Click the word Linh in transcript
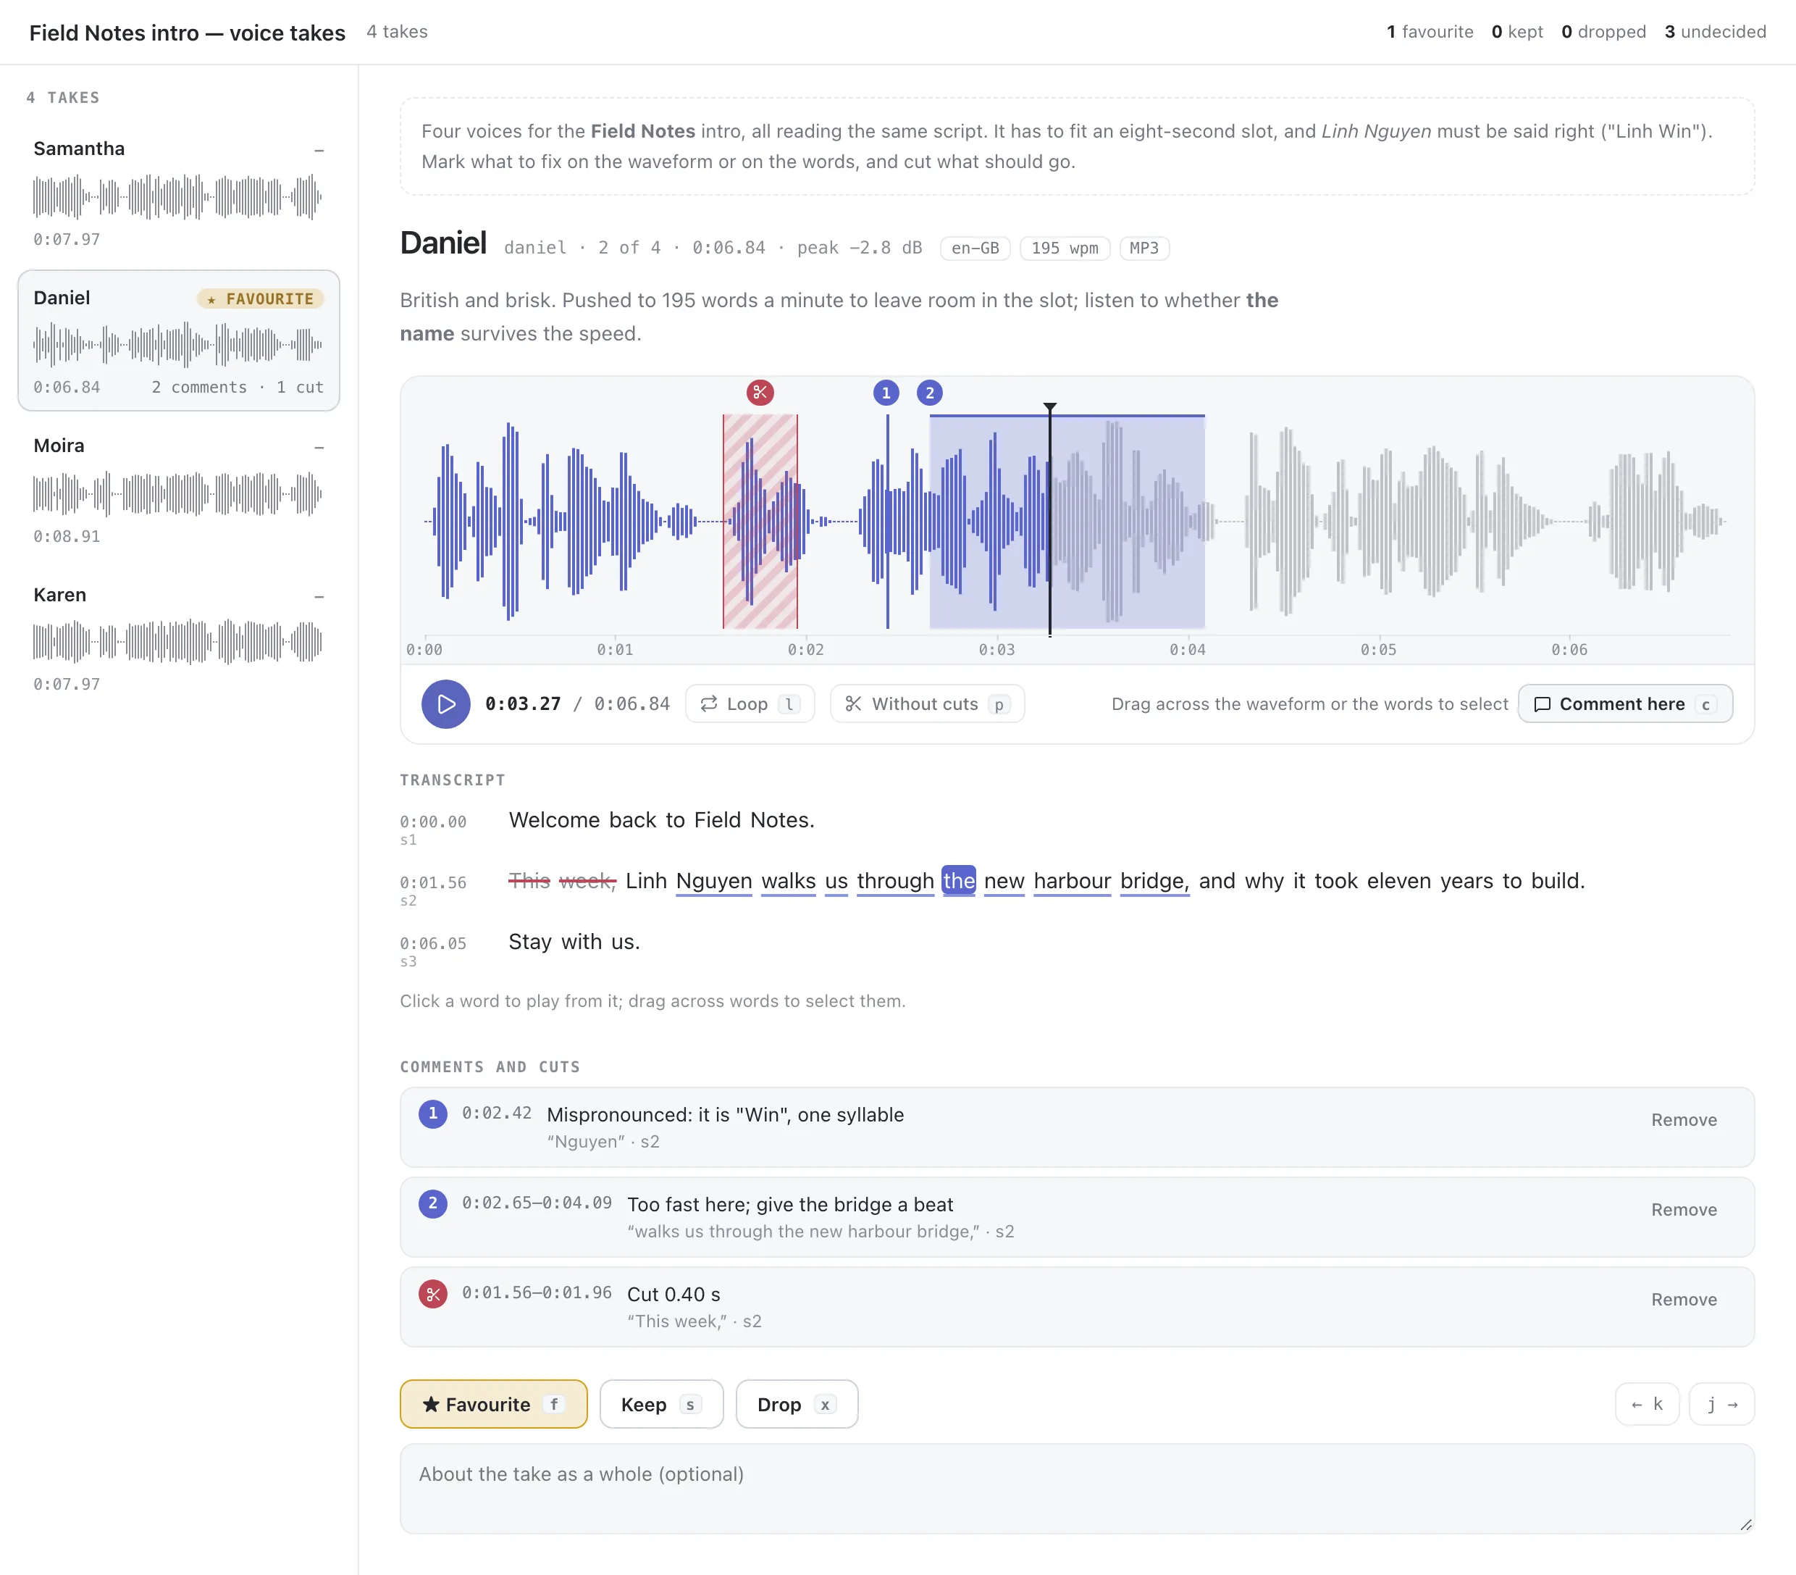The height and width of the screenshot is (1575, 1796). click(x=646, y=881)
